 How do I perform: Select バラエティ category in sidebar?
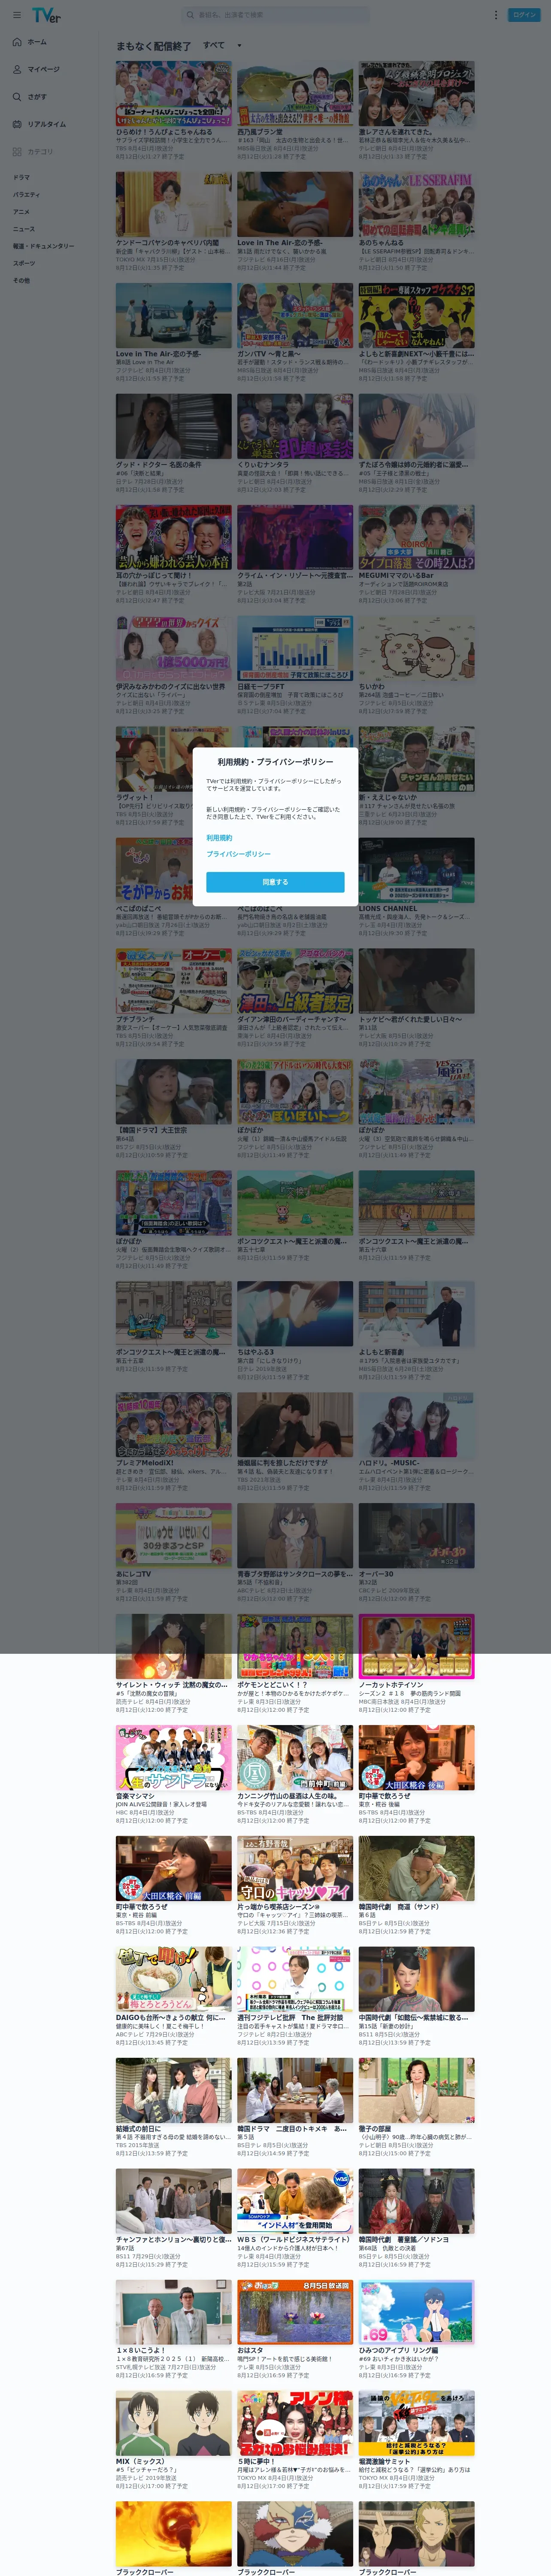[26, 195]
